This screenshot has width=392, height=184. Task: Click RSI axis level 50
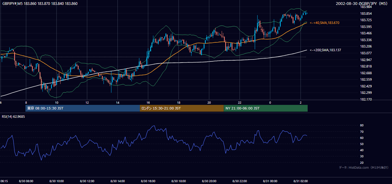tap(362, 144)
